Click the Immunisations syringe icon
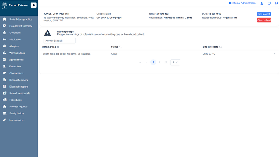Screen dimensions: 280x157 pyautogui.click(x=4, y=120)
